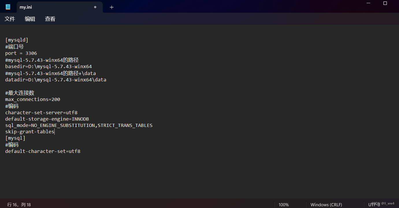Select the my.ini tab
The width and height of the screenshot is (399, 208).
point(60,7)
